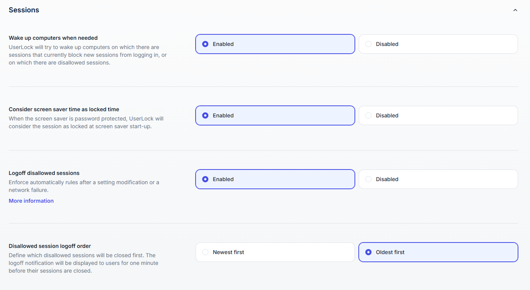Select Newest first logoff order
Screen dimensions: 530x290
(x=275, y=252)
